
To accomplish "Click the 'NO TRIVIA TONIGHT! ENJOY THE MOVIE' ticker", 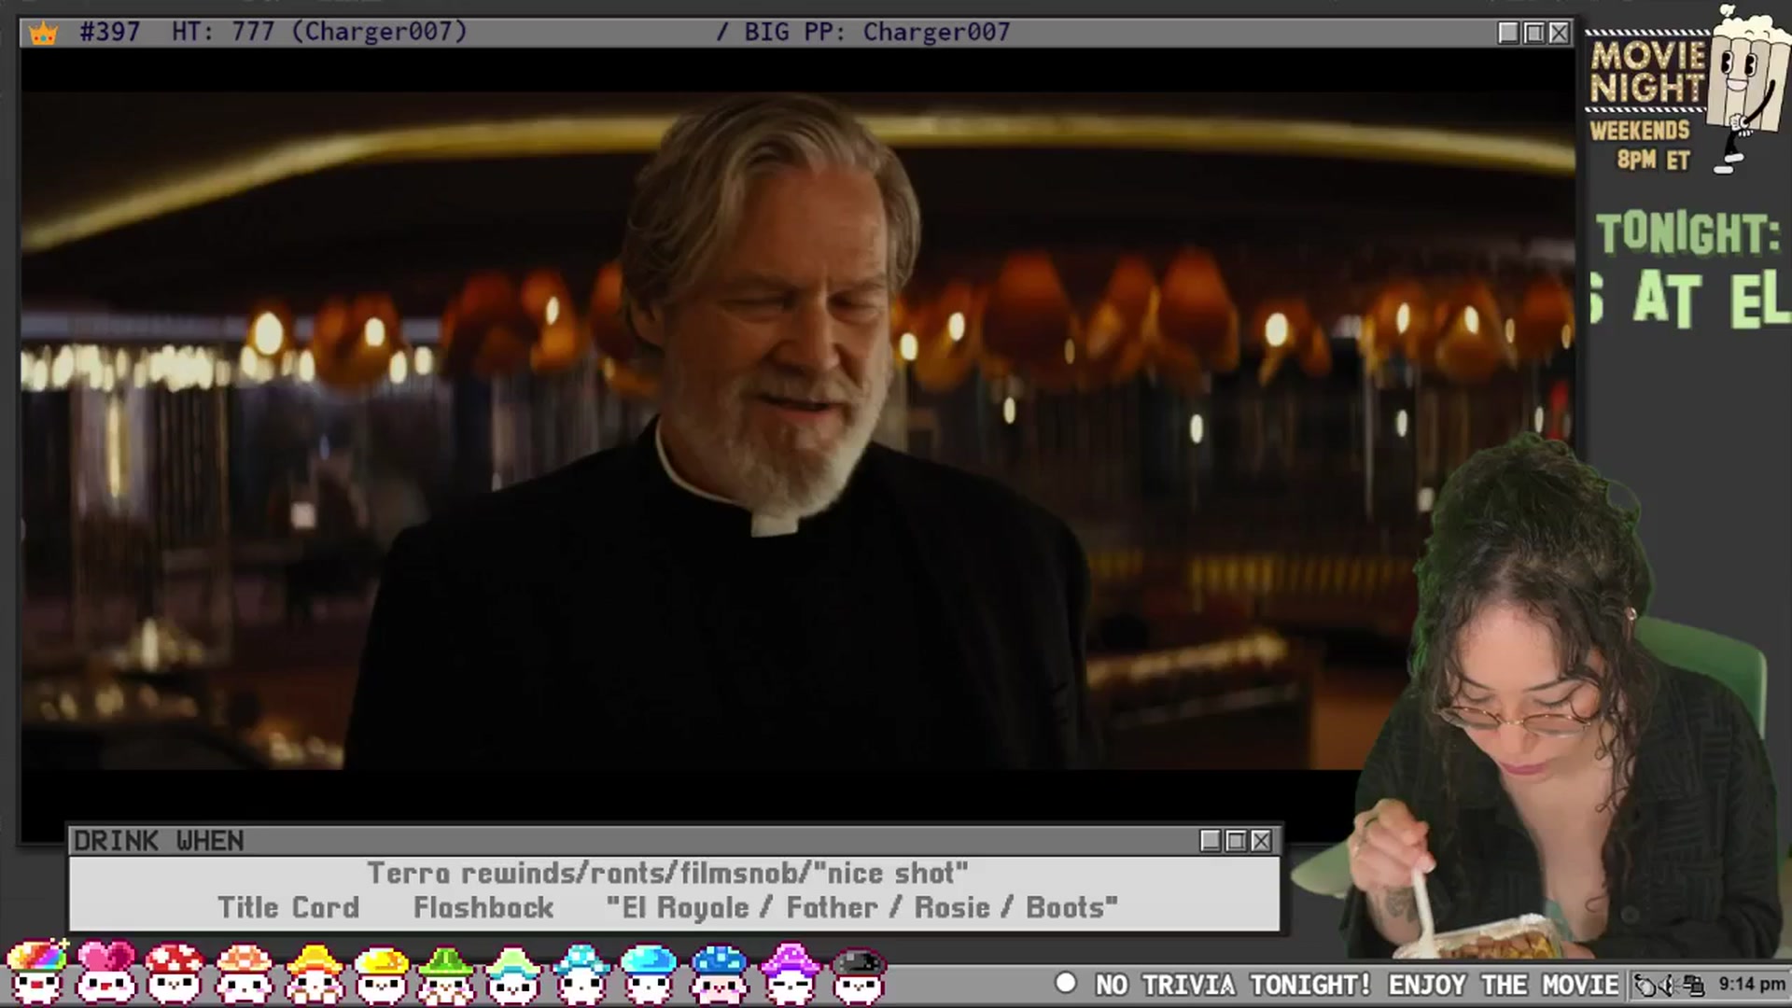I will click(1356, 985).
